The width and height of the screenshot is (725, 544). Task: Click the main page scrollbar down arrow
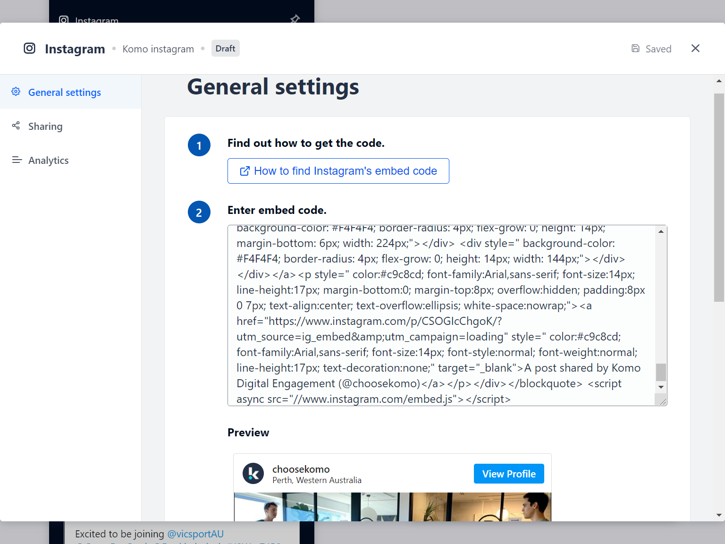[x=719, y=515]
